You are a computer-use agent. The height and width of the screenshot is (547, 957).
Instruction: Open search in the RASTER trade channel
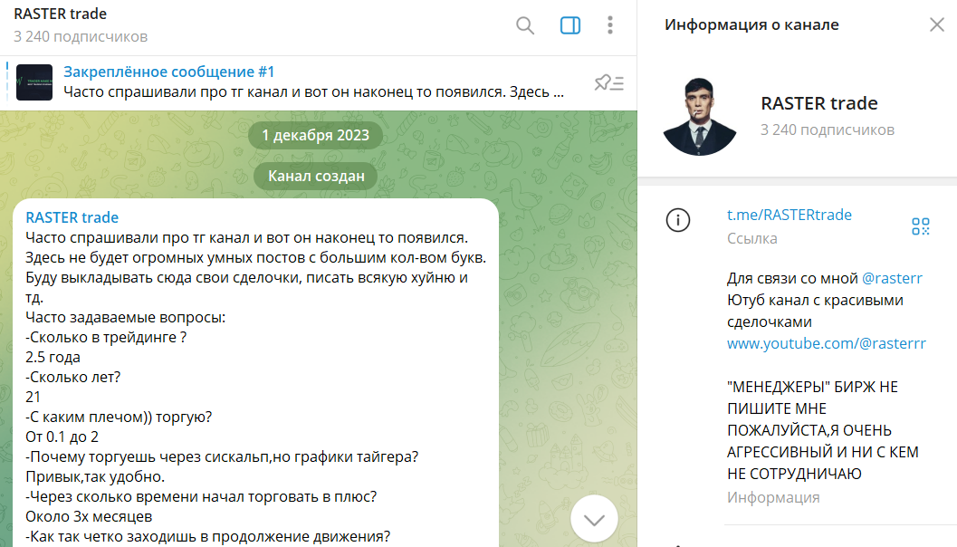[525, 25]
